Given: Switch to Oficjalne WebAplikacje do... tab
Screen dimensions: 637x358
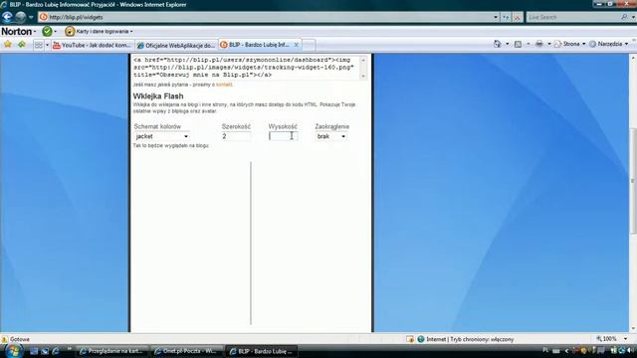Looking at the screenshot, I should tap(176, 45).
